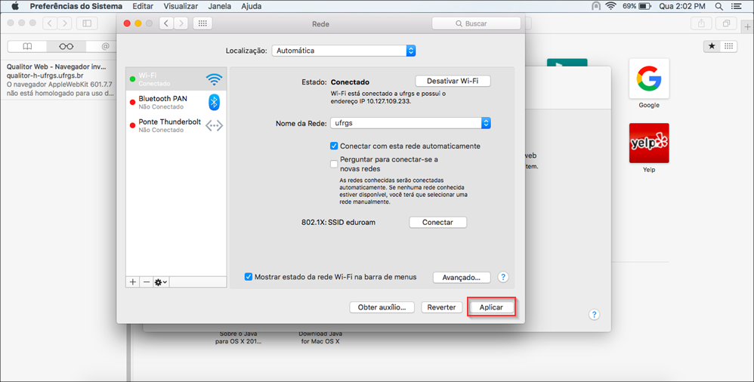
Task: Open Safari shared links @ tab
Action: tap(105, 47)
